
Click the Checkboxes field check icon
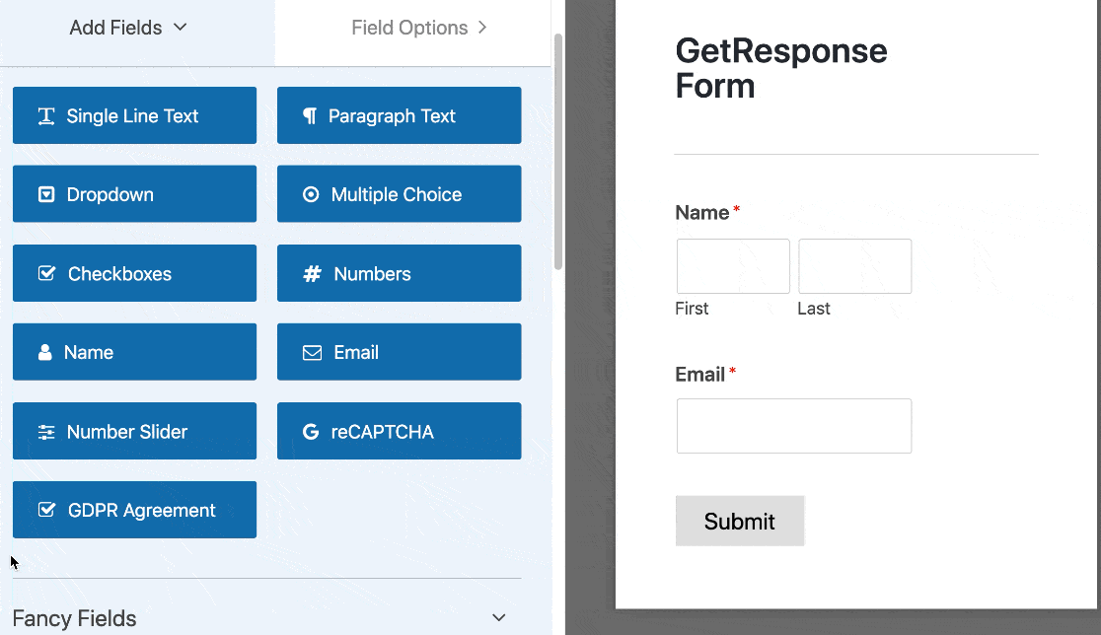[x=46, y=274]
